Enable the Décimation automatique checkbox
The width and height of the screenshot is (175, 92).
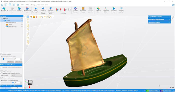1,78
